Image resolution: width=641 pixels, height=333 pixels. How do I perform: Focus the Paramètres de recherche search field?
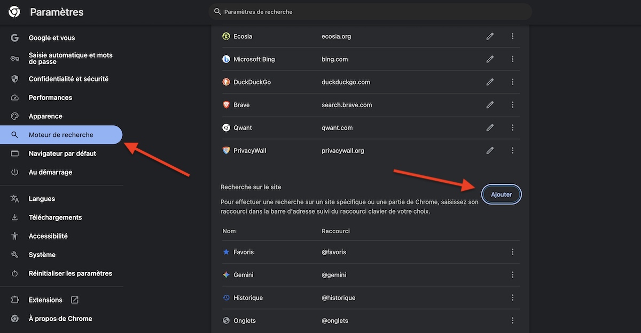tap(370, 11)
